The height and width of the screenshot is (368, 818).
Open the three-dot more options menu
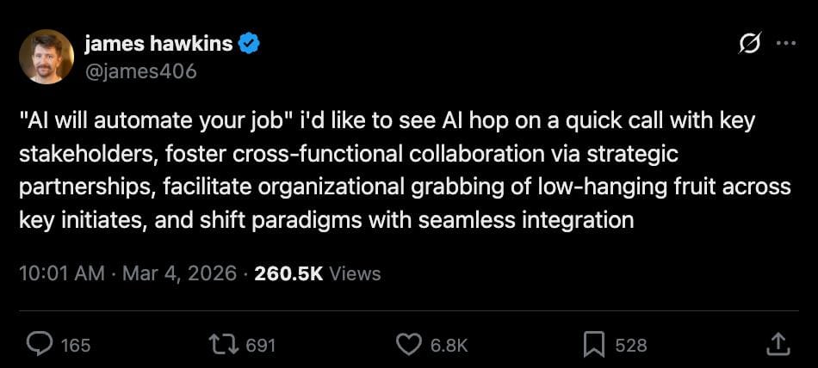(785, 45)
